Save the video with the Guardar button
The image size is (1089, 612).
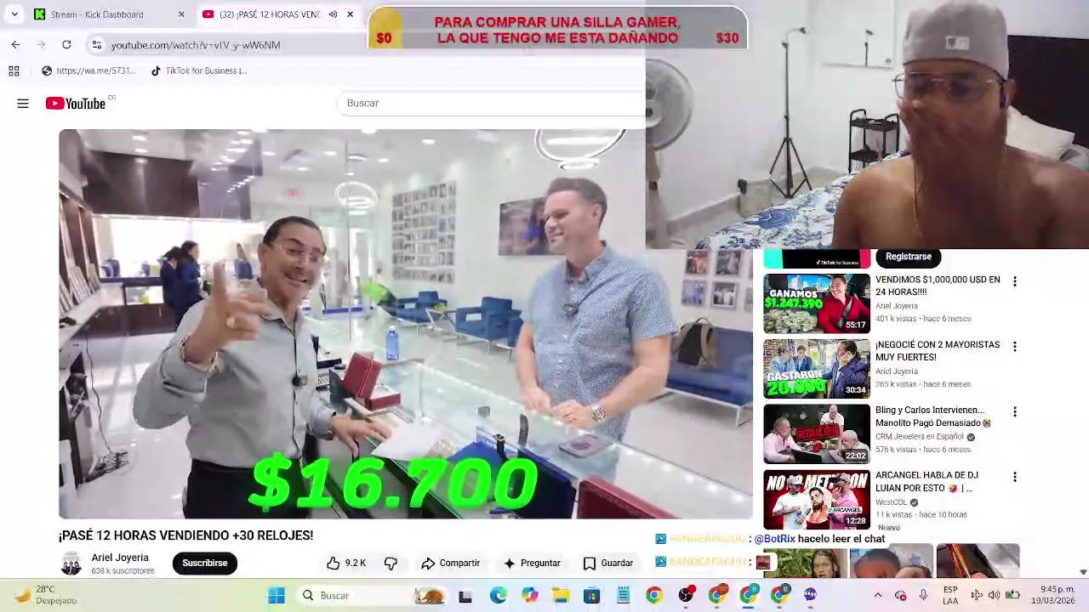(x=608, y=563)
